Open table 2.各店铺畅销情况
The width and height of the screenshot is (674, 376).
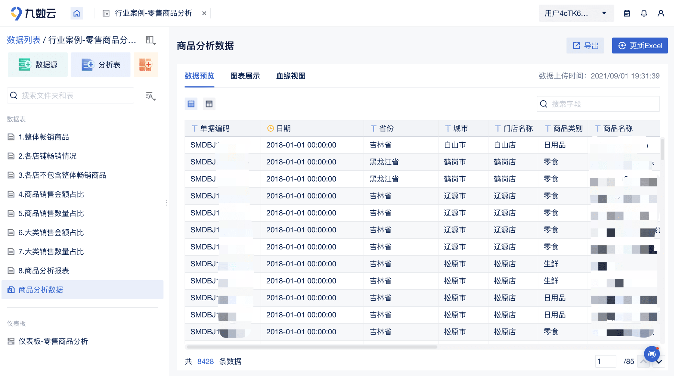47,156
